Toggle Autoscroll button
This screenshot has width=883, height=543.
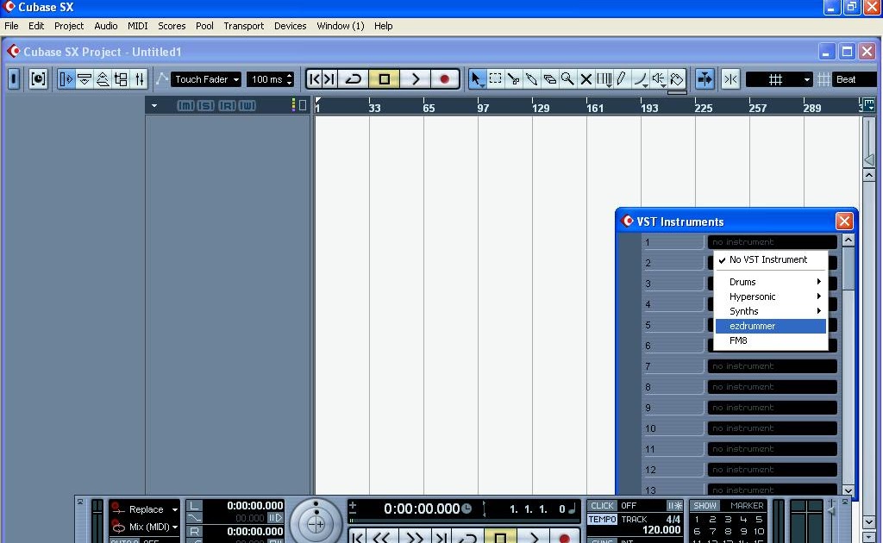coord(705,79)
